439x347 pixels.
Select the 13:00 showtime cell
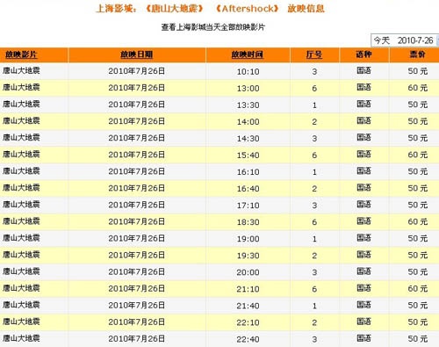coord(248,88)
